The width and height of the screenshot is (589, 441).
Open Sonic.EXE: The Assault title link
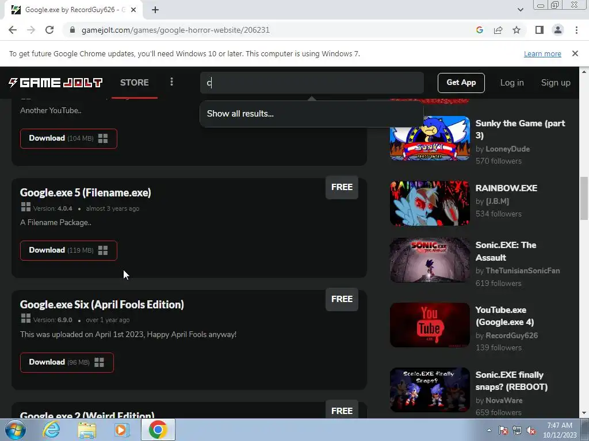506,252
